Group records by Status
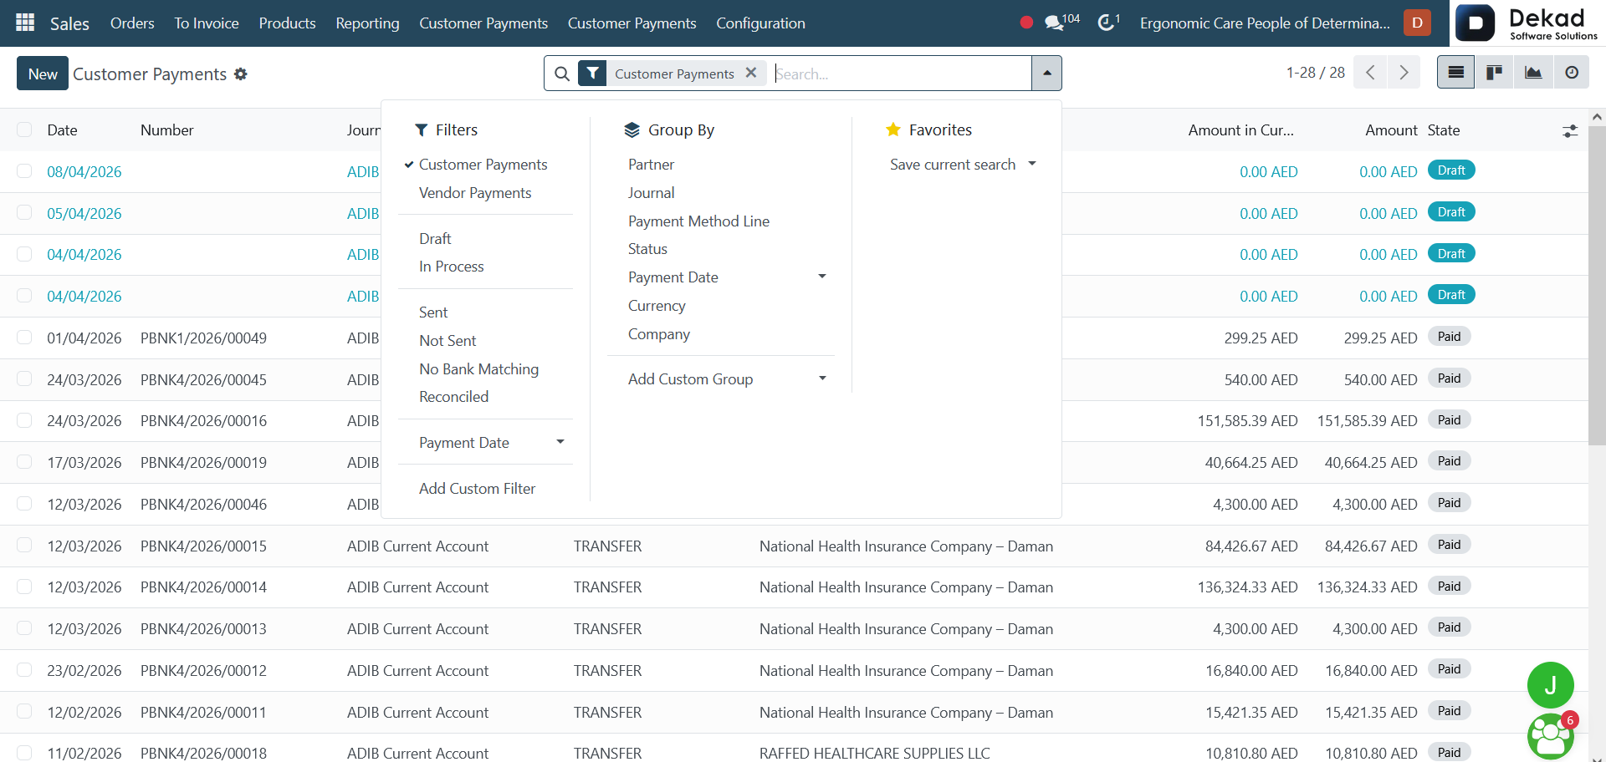 click(647, 248)
